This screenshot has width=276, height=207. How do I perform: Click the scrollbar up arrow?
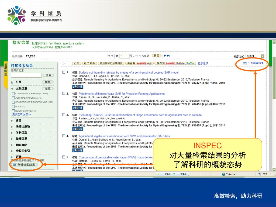274,42
